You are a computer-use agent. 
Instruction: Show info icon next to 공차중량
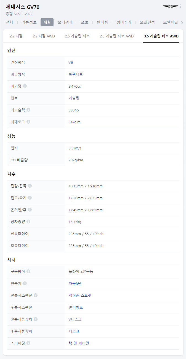point(28,221)
